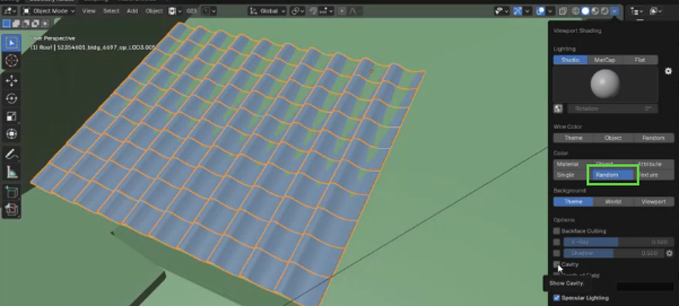The image size is (679, 306).
Task: Open studio light preferences gear icon
Action: (x=668, y=71)
